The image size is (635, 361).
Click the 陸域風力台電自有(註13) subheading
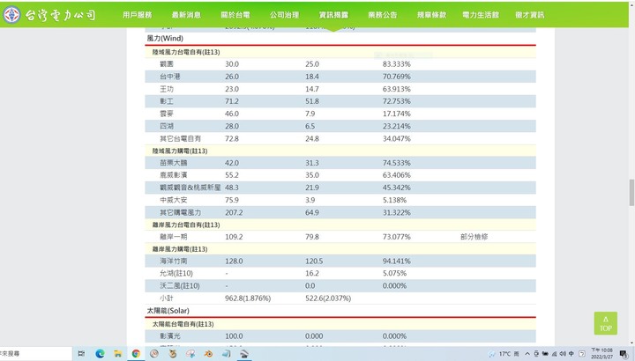pyautogui.click(x=186, y=52)
